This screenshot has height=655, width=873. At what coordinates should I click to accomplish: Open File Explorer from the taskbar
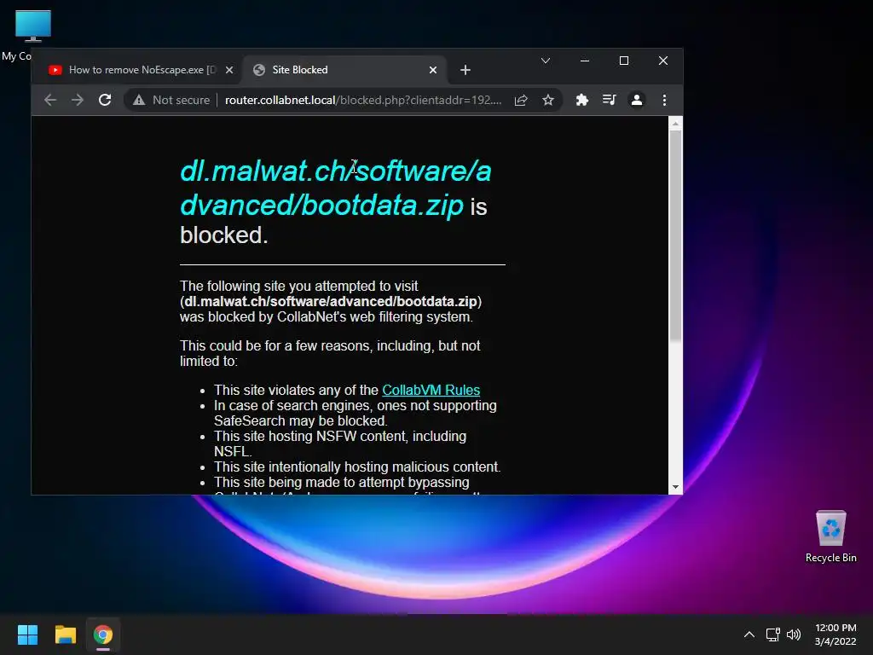(65, 635)
